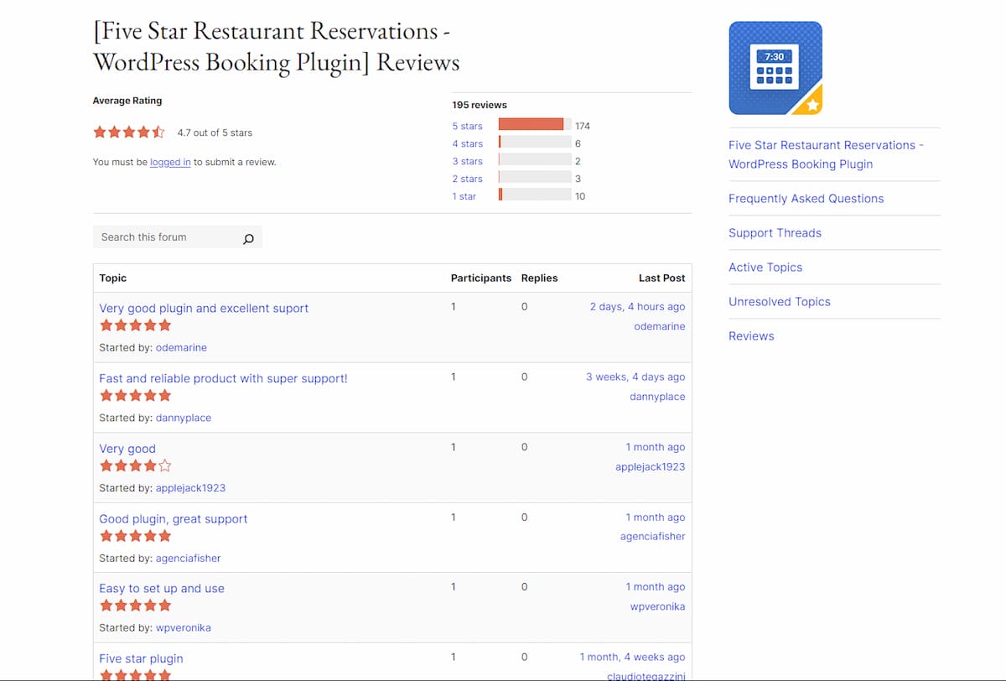This screenshot has width=1006, height=681.
Task: Open "Frequently Asked Questions" sidebar link
Action: click(806, 199)
